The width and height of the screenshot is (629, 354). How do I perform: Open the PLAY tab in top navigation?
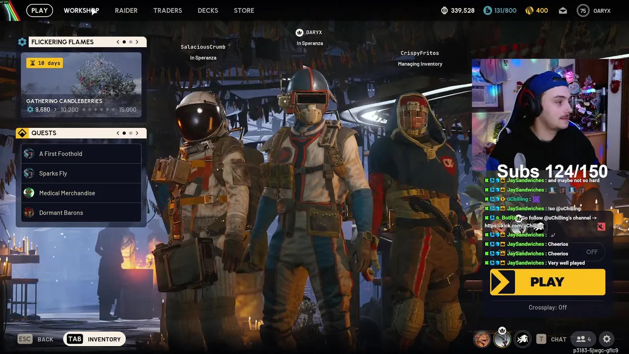[39, 10]
